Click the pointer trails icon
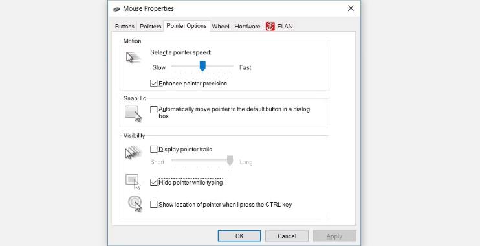480x246 pixels. click(x=133, y=152)
